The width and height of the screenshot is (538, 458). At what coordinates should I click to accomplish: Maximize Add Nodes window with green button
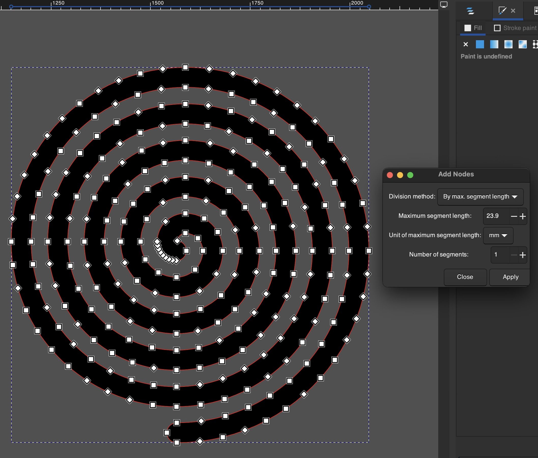tap(410, 175)
